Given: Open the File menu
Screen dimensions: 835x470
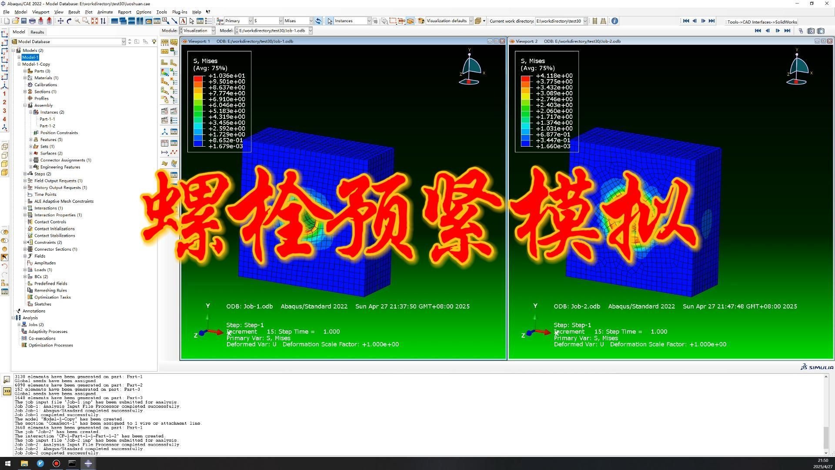Looking at the screenshot, I should click(6, 12).
